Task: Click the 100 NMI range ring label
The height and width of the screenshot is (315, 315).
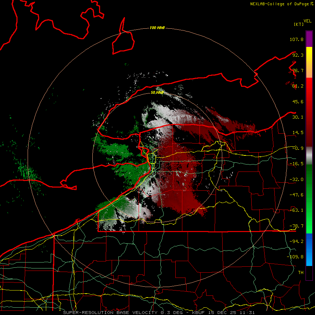Action: [x=157, y=28]
